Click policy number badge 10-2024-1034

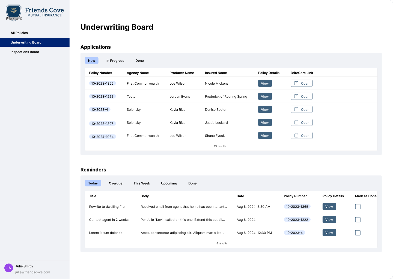click(x=102, y=137)
